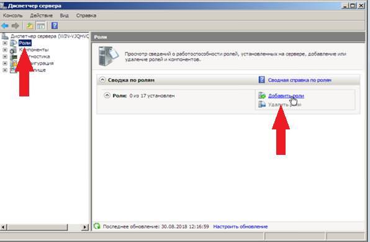This screenshot has width=370, height=242.
Task: Click the refresh icon beside Последнее обновление
Action: [x=97, y=226]
